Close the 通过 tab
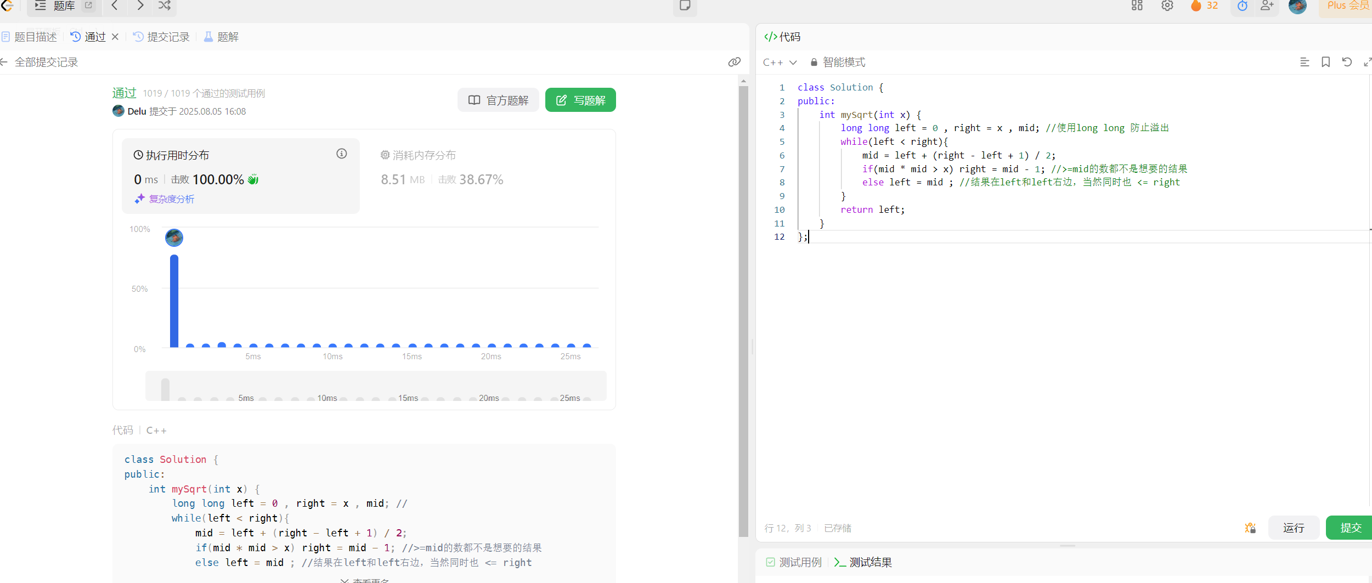This screenshot has height=583, width=1372. pos(115,37)
